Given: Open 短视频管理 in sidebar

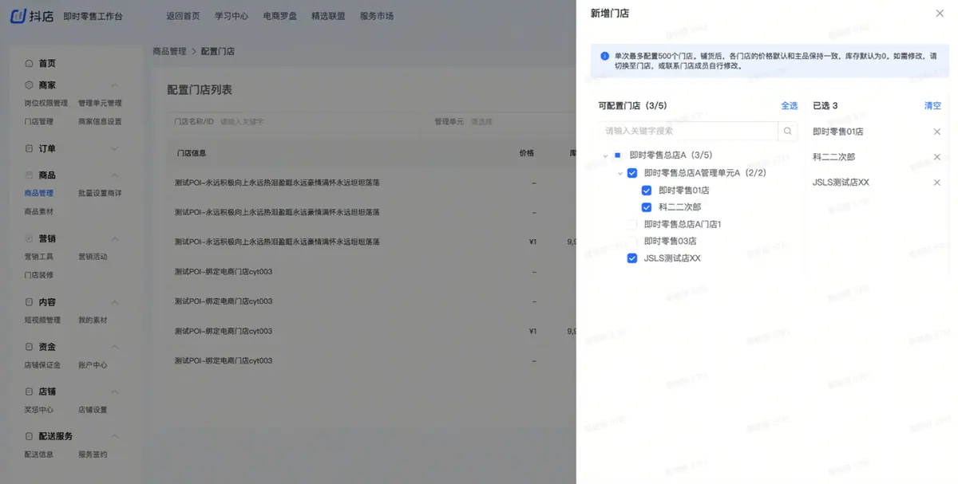Looking at the screenshot, I should pos(42,321).
